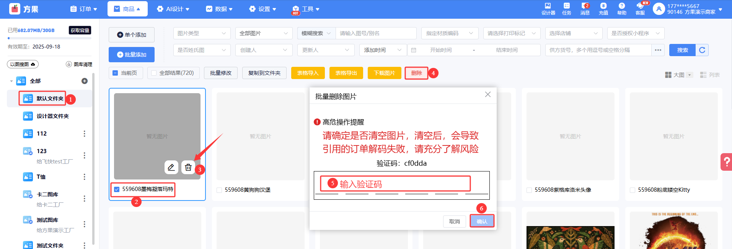Screen dimensions: 732x249
Task: Open the 创建人 dropdown
Action: pos(264,50)
